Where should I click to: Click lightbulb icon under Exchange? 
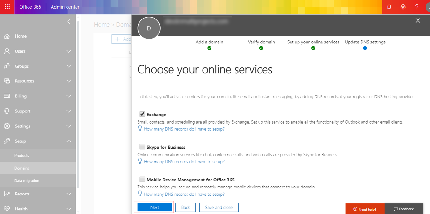point(140,128)
